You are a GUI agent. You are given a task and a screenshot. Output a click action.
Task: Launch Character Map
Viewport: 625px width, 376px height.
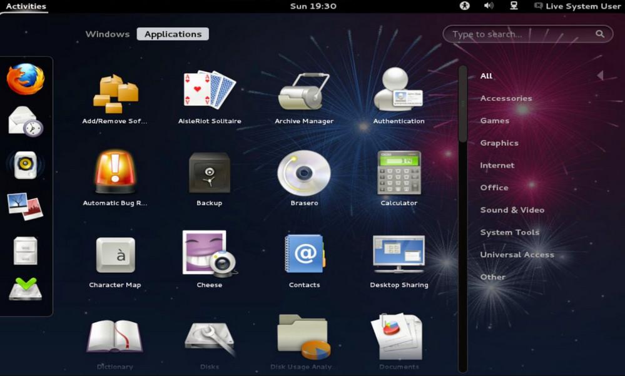click(115, 255)
